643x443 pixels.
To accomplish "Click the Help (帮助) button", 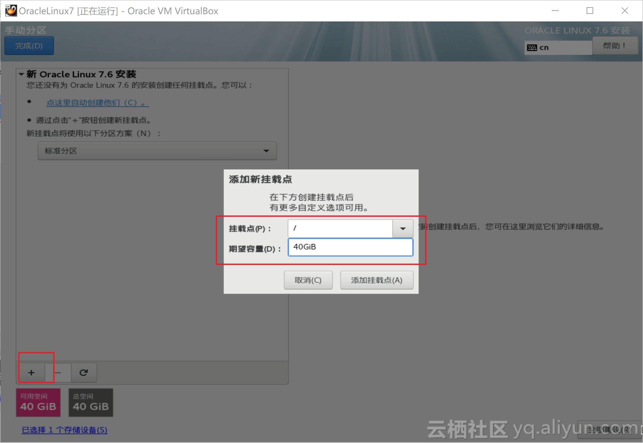I will 615,46.
